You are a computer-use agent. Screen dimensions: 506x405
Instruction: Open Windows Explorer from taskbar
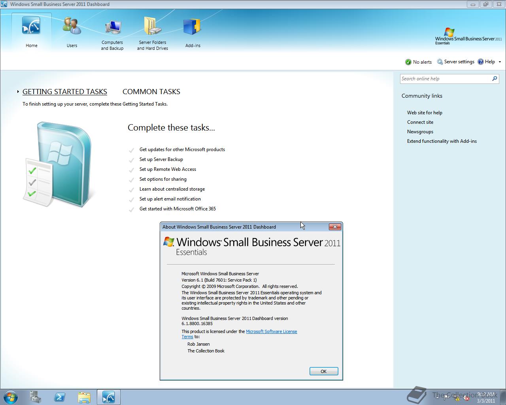coord(84,397)
